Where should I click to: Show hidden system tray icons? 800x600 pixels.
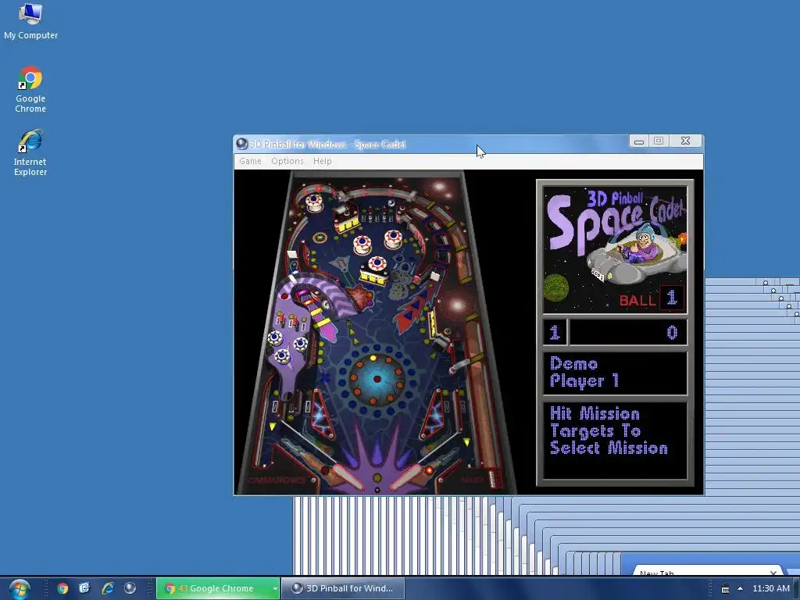tap(741, 589)
